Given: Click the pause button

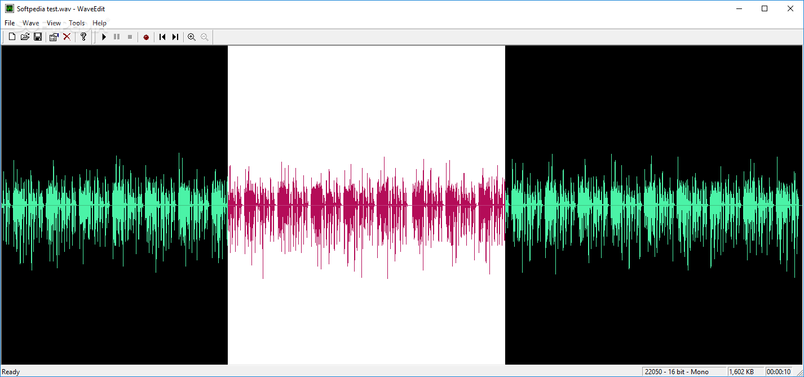Looking at the screenshot, I should (x=117, y=37).
